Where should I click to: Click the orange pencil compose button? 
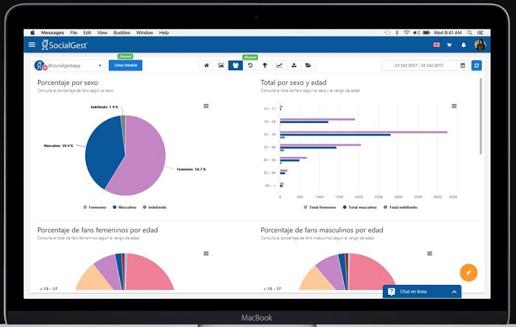(x=468, y=272)
